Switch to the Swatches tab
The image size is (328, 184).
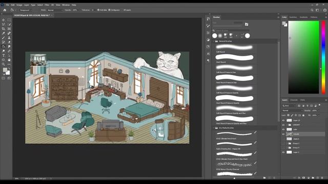(293, 17)
